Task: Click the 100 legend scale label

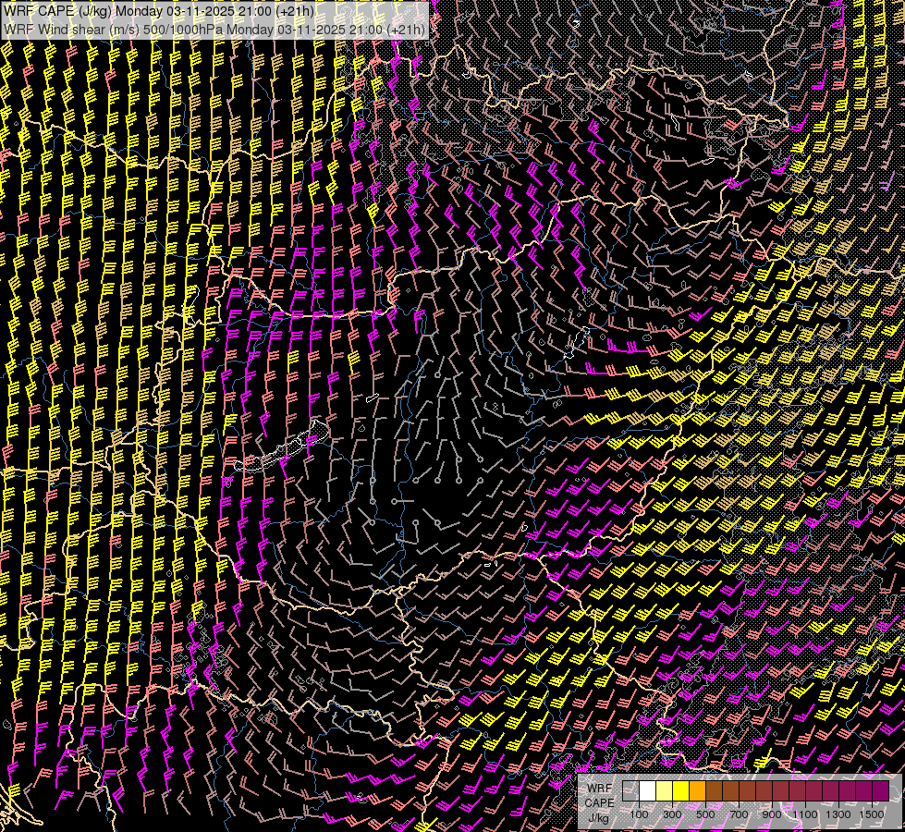Action: (639, 814)
